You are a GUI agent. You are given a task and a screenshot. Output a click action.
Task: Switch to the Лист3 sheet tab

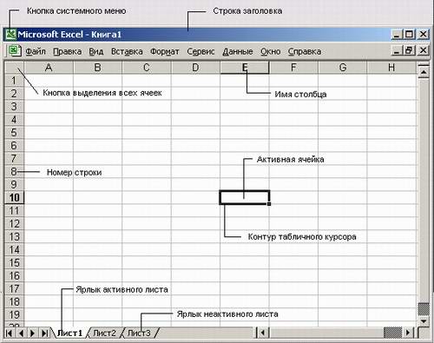139,333
